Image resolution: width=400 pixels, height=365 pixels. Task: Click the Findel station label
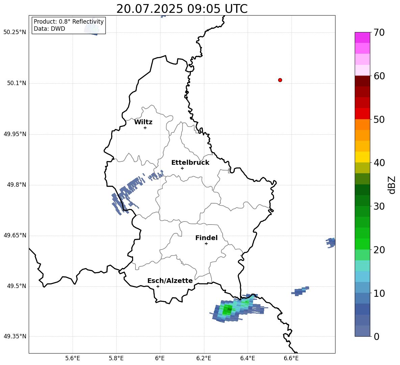click(206, 238)
